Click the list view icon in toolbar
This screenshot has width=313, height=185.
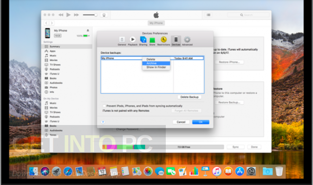pos(209,15)
